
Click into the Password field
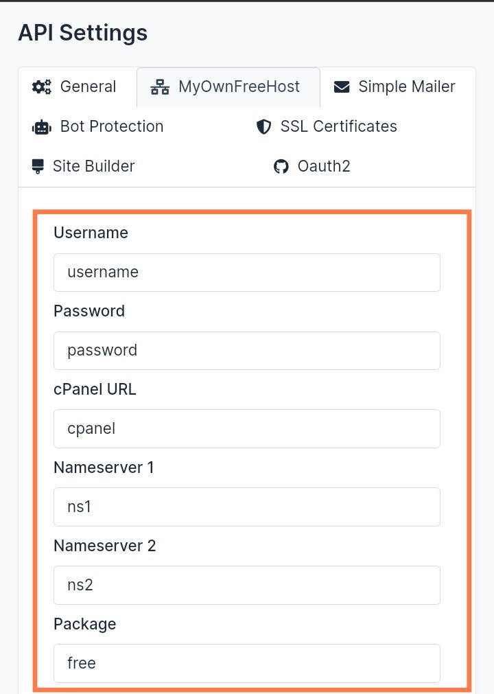247,351
